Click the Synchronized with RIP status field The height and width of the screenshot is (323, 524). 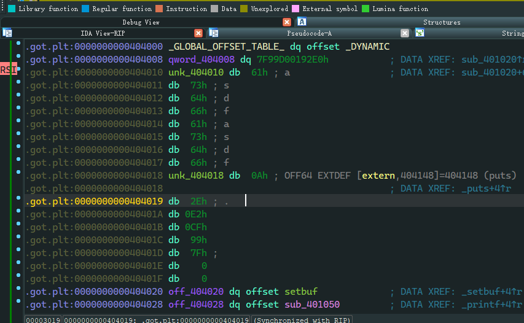click(302, 320)
